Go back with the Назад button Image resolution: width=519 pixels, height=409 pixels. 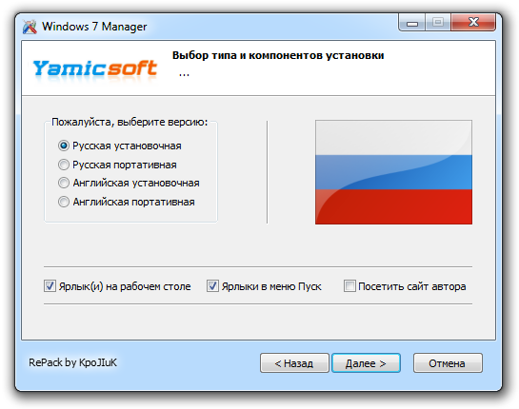click(294, 363)
